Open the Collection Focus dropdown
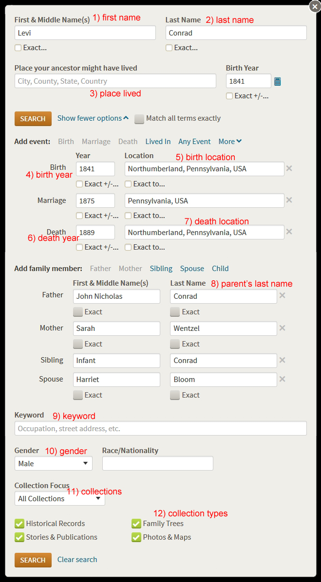The image size is (321, 582). 60,498
